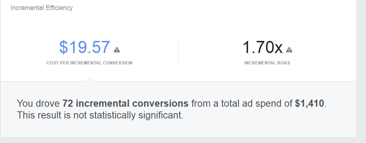Click the Incremental Efficiency heading

[x=42, y=8]
